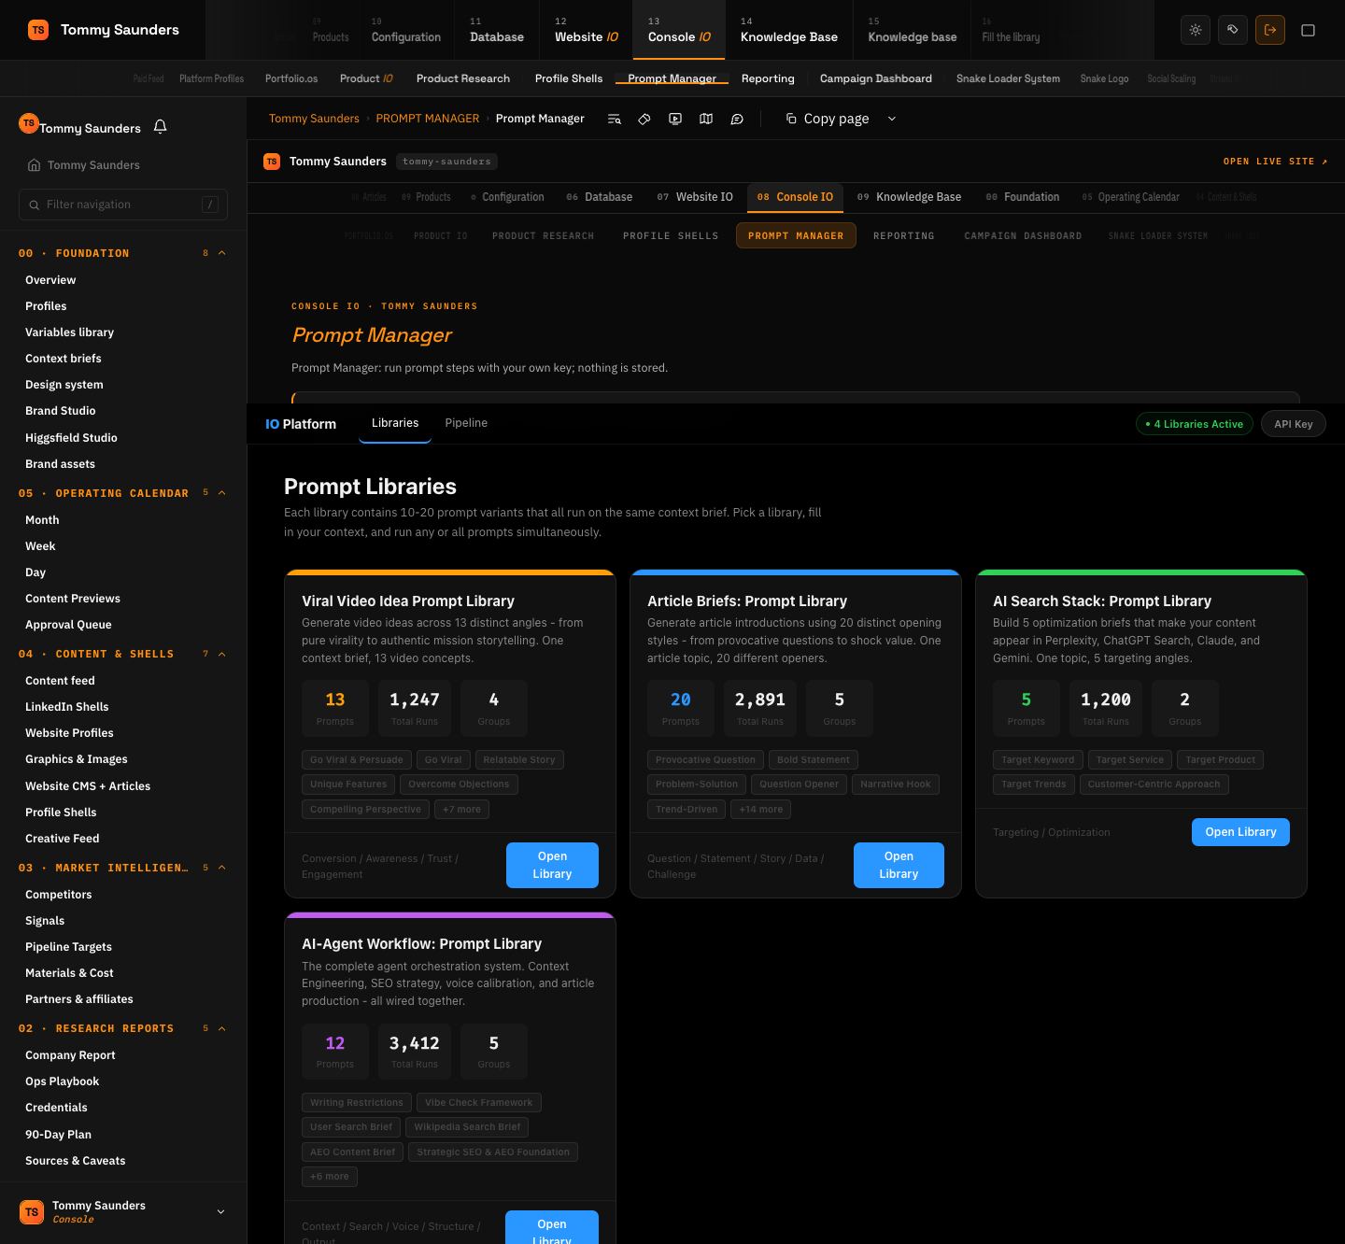The height and width of the screenshot is (1244, 1345).
Task: Click the home icon beside Tommy Saunders
Action: pyautogui.click(x=34, y=165)
